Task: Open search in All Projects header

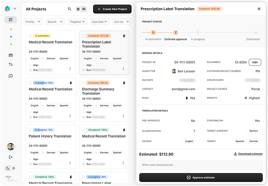Action: [70, 9]
